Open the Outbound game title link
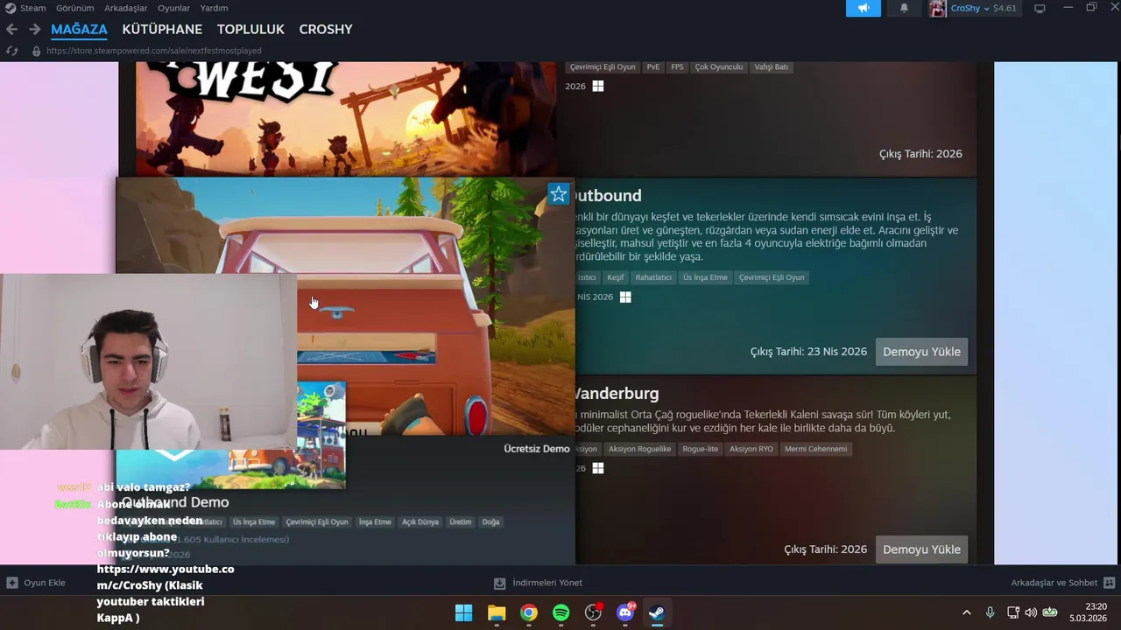 608,196
